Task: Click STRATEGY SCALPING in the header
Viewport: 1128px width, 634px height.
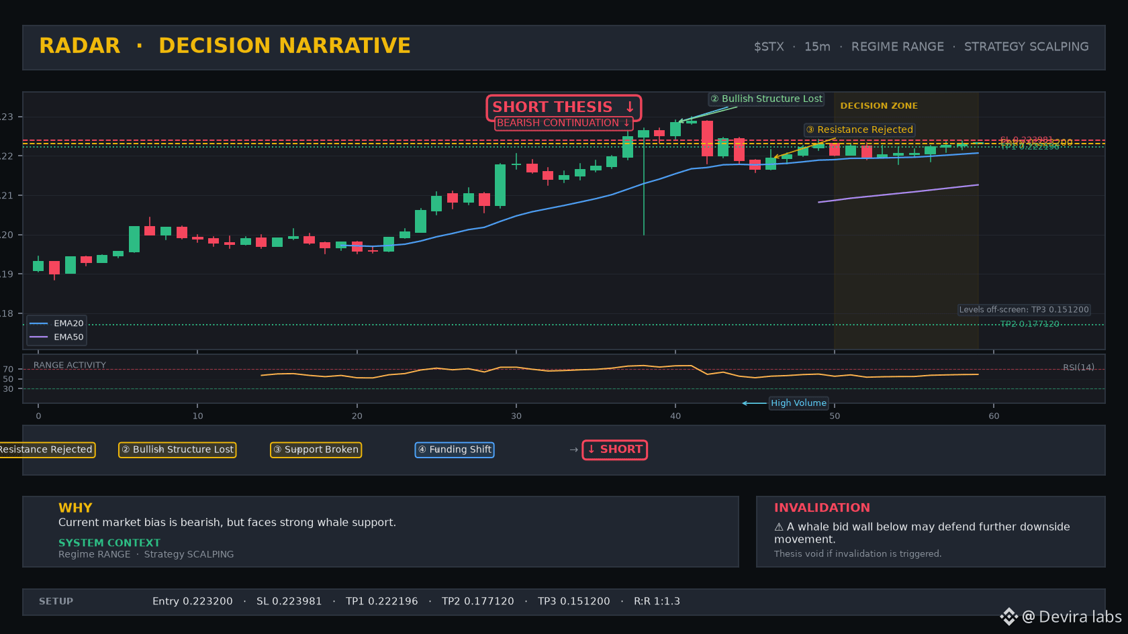Action: 1027,47
